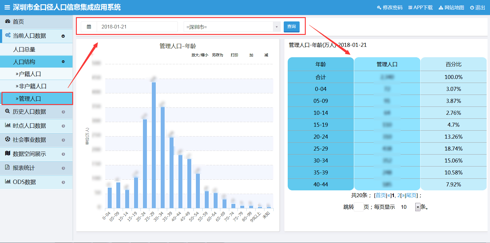The width and height of the screenshot is (490, 243).
Task: Select 管理人口 submenu item
Action: (37, 99)
